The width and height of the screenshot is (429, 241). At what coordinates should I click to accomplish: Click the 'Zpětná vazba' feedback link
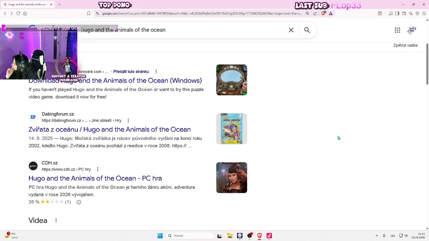tap(405, 45)
